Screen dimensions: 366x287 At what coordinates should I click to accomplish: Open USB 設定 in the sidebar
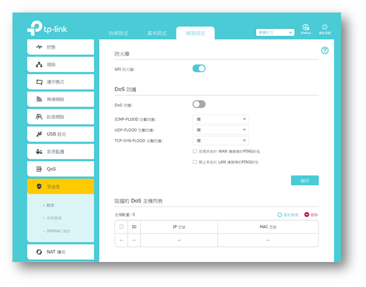[x=61, y=134]
